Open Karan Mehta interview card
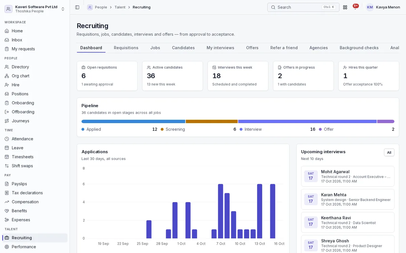406x253 pixels. (348, 199)
